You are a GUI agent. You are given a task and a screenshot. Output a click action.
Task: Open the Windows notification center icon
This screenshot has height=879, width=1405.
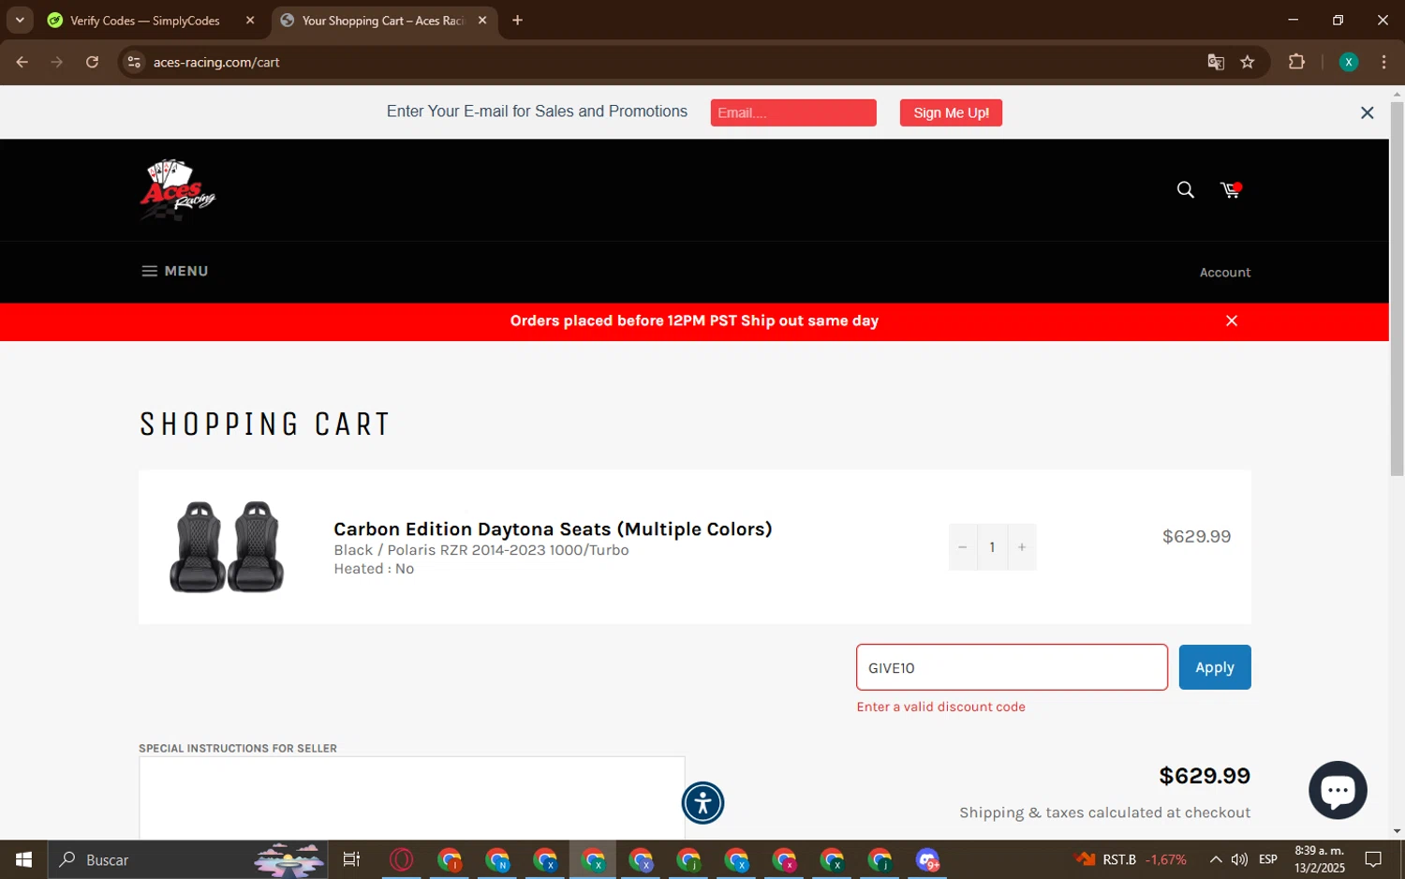pyautogui.click(x=1373, y=859)
